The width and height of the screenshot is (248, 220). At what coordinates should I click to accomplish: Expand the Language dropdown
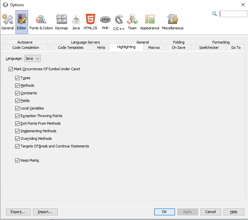32,58
